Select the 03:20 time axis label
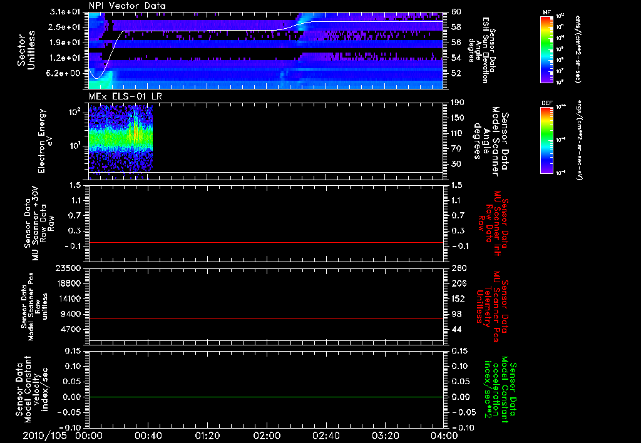641x443 pixels. tap(385, 435)
